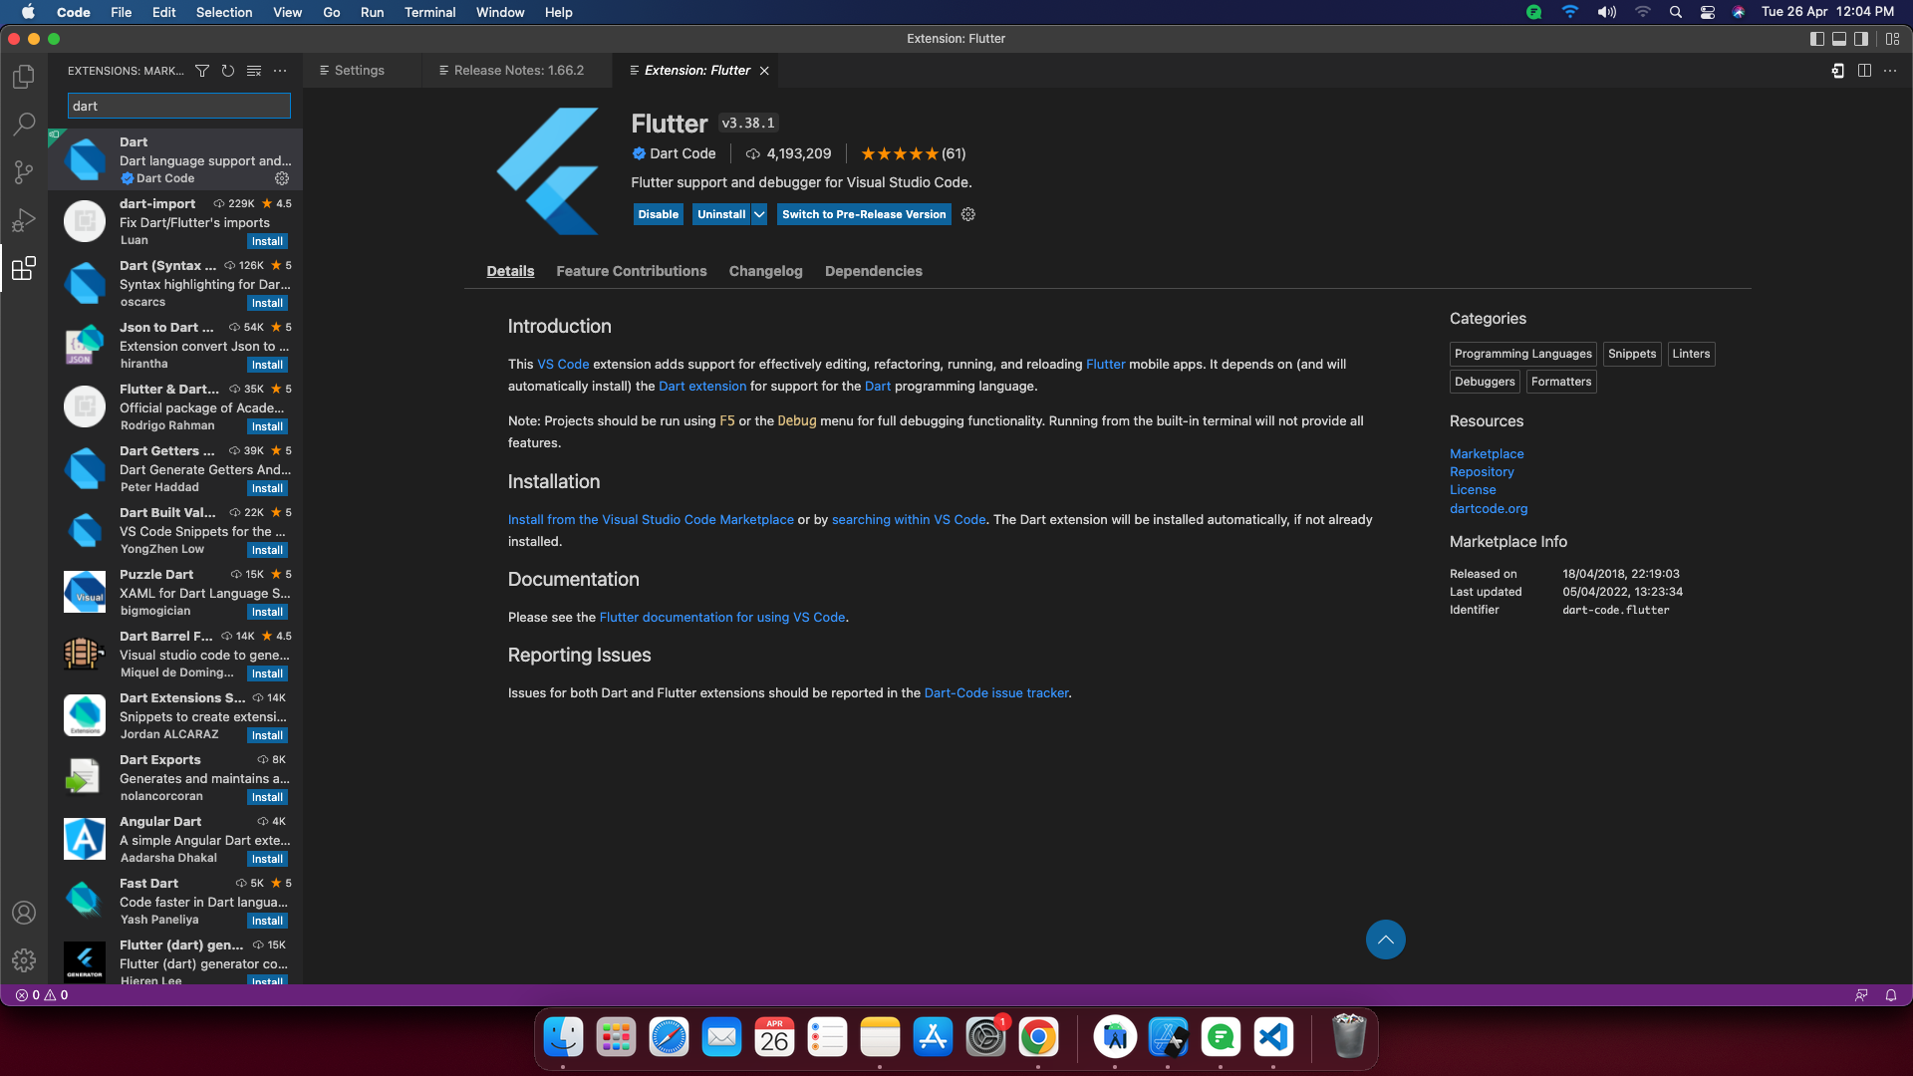Switch to the Changelog tab
This screenshot has height=1076, width=1913.
click(x=765, y=271)
